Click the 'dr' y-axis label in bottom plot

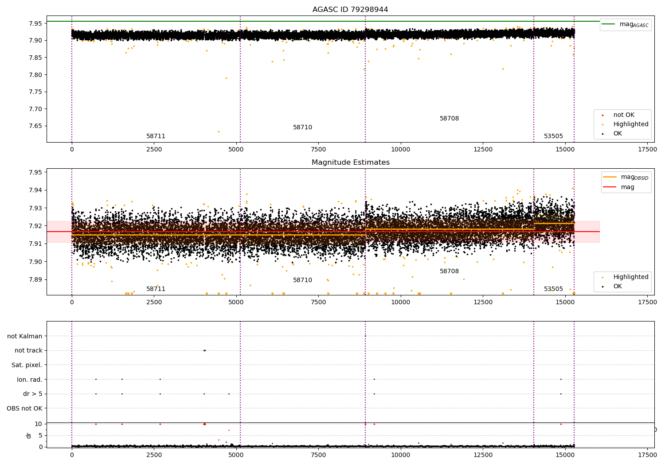point(29,435)
